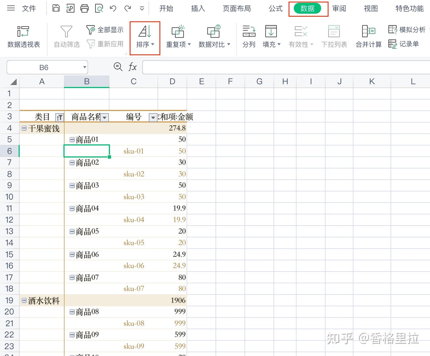Collapse the 商品08 row
430x356 pixels.
coord(72,312)
